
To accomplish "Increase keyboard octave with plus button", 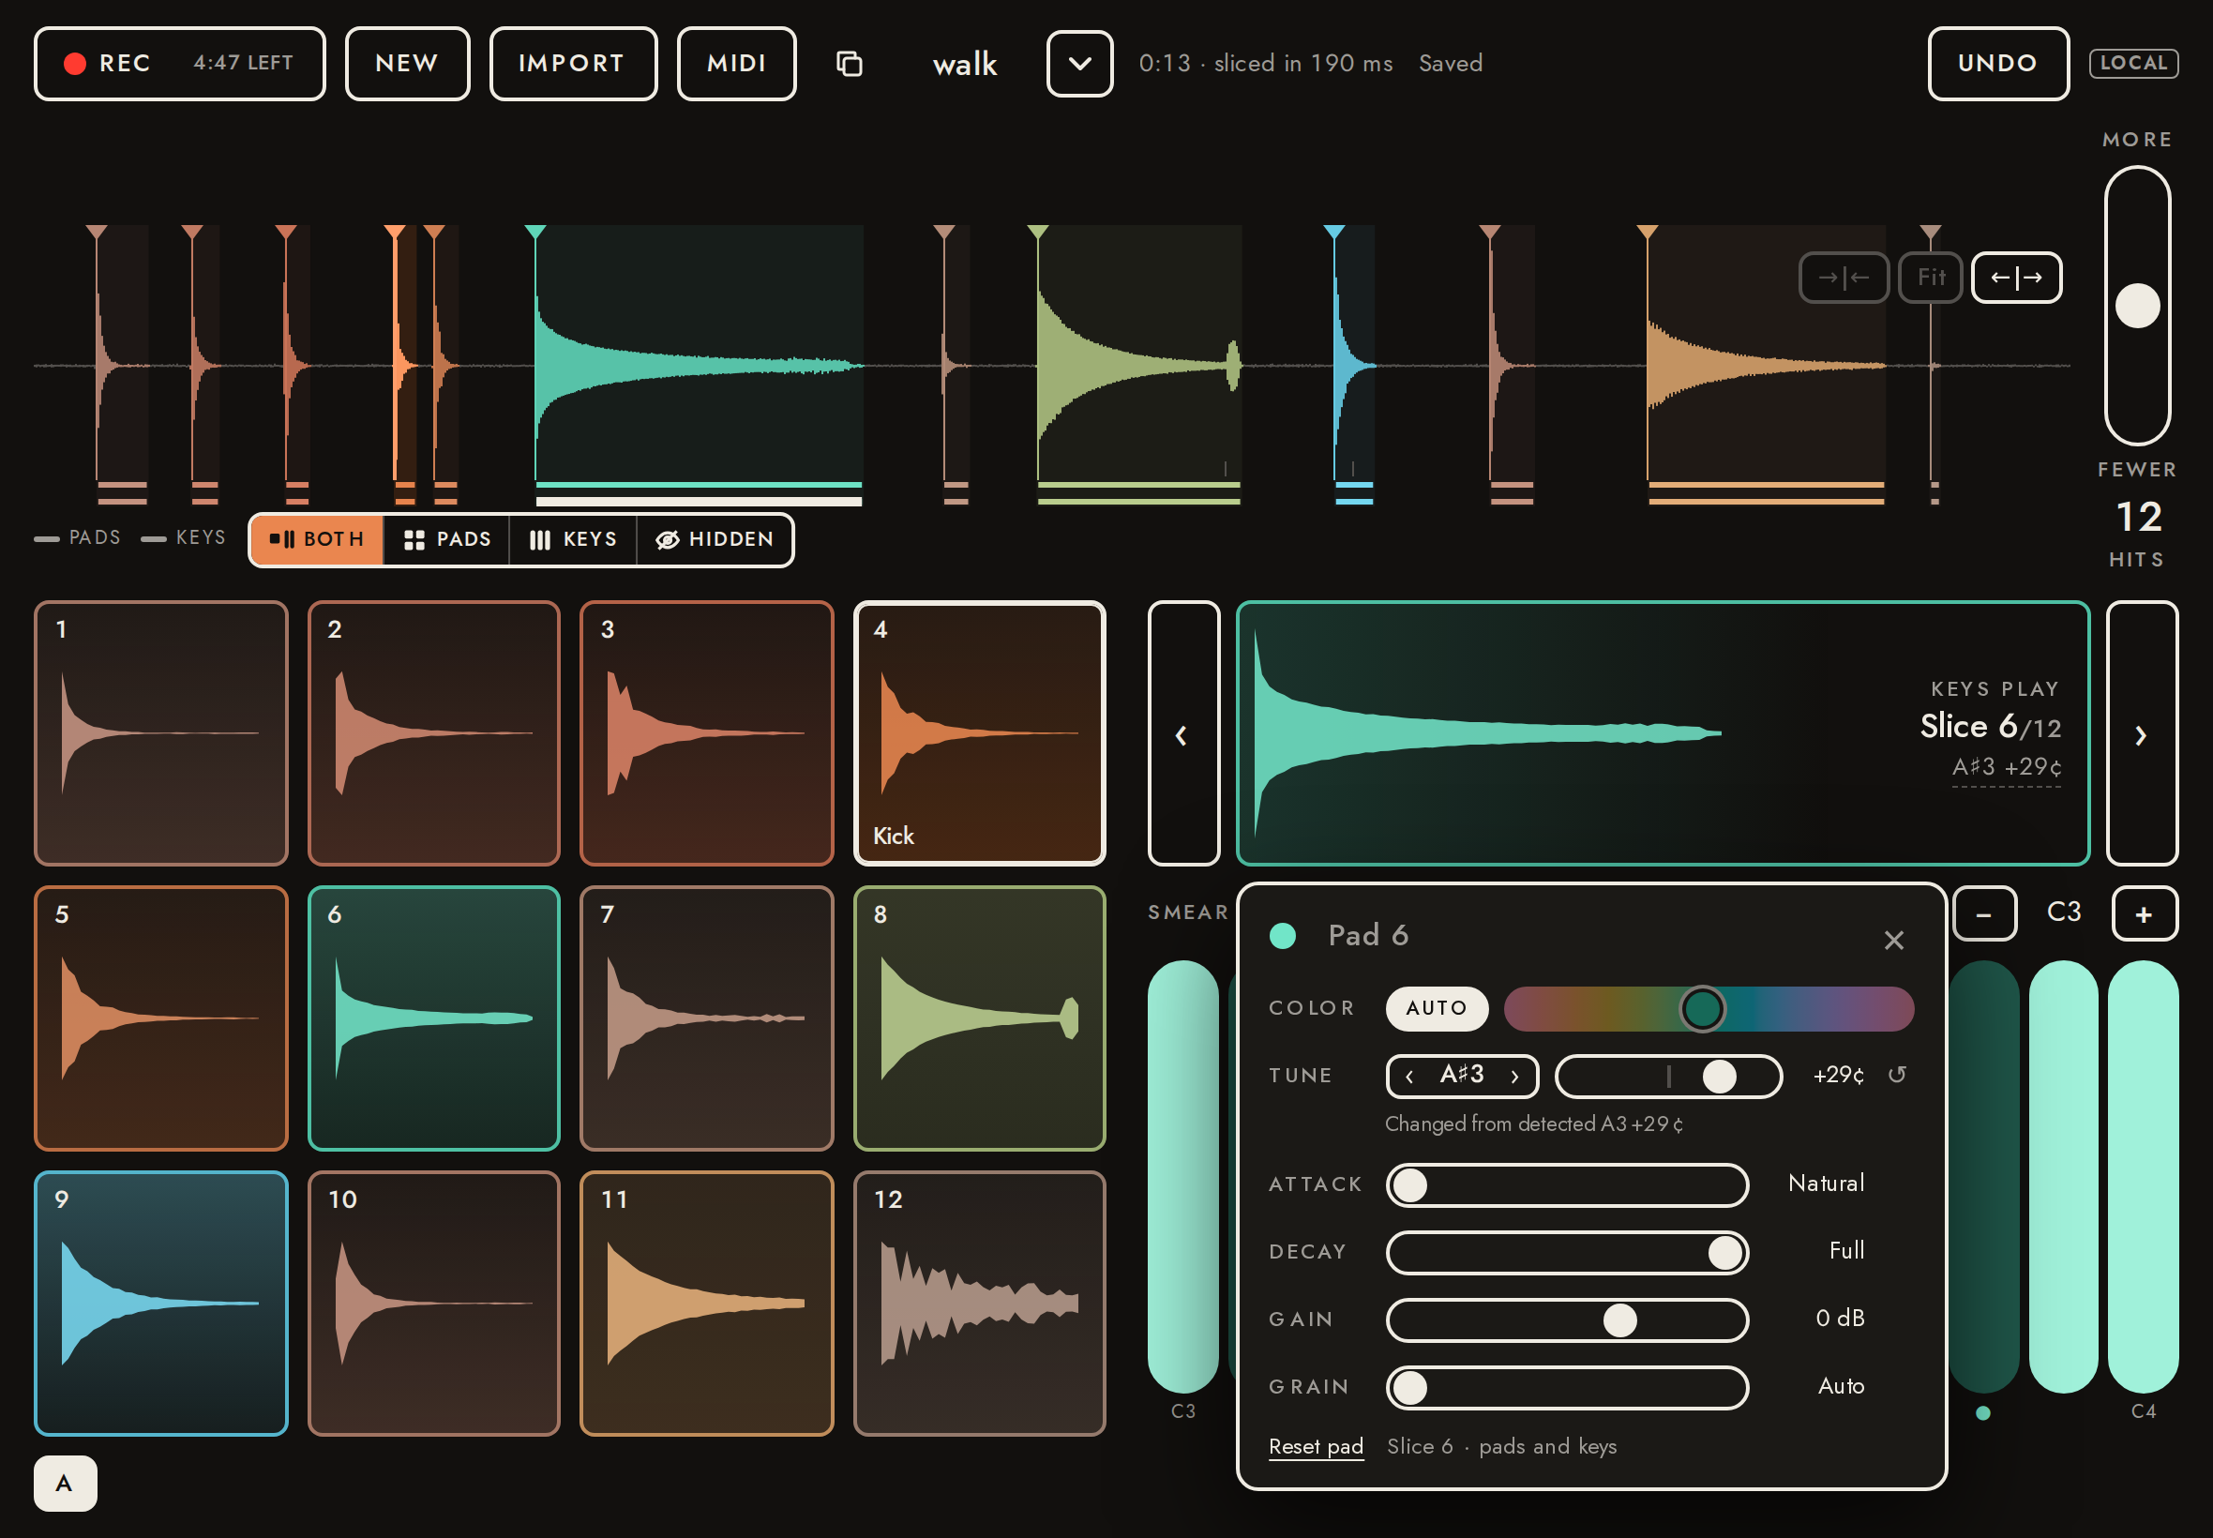I will pyautogui.click(x=2145, y=913).
